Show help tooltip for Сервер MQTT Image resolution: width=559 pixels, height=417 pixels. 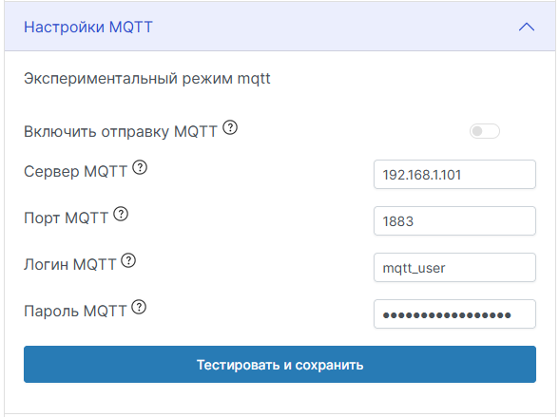tap(140, 167)
